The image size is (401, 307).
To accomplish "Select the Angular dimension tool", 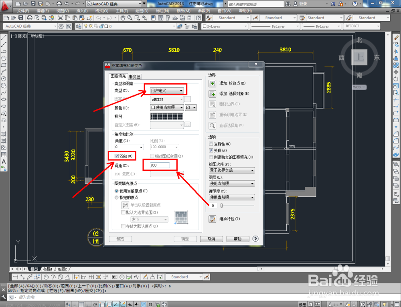I will coord(67,277).
